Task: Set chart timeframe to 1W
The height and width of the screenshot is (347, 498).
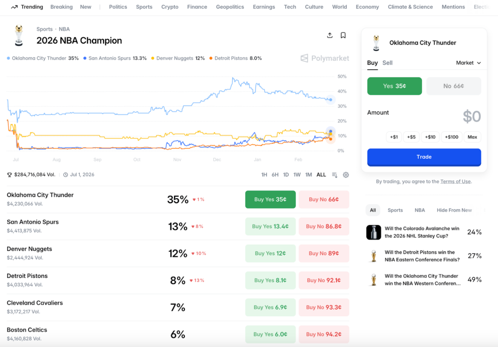Action: [297, 174]
